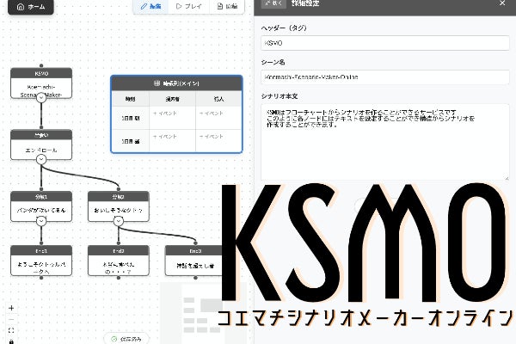
Task: Click the 1日目 昼 time cell
Action: (x=131, y=141)
